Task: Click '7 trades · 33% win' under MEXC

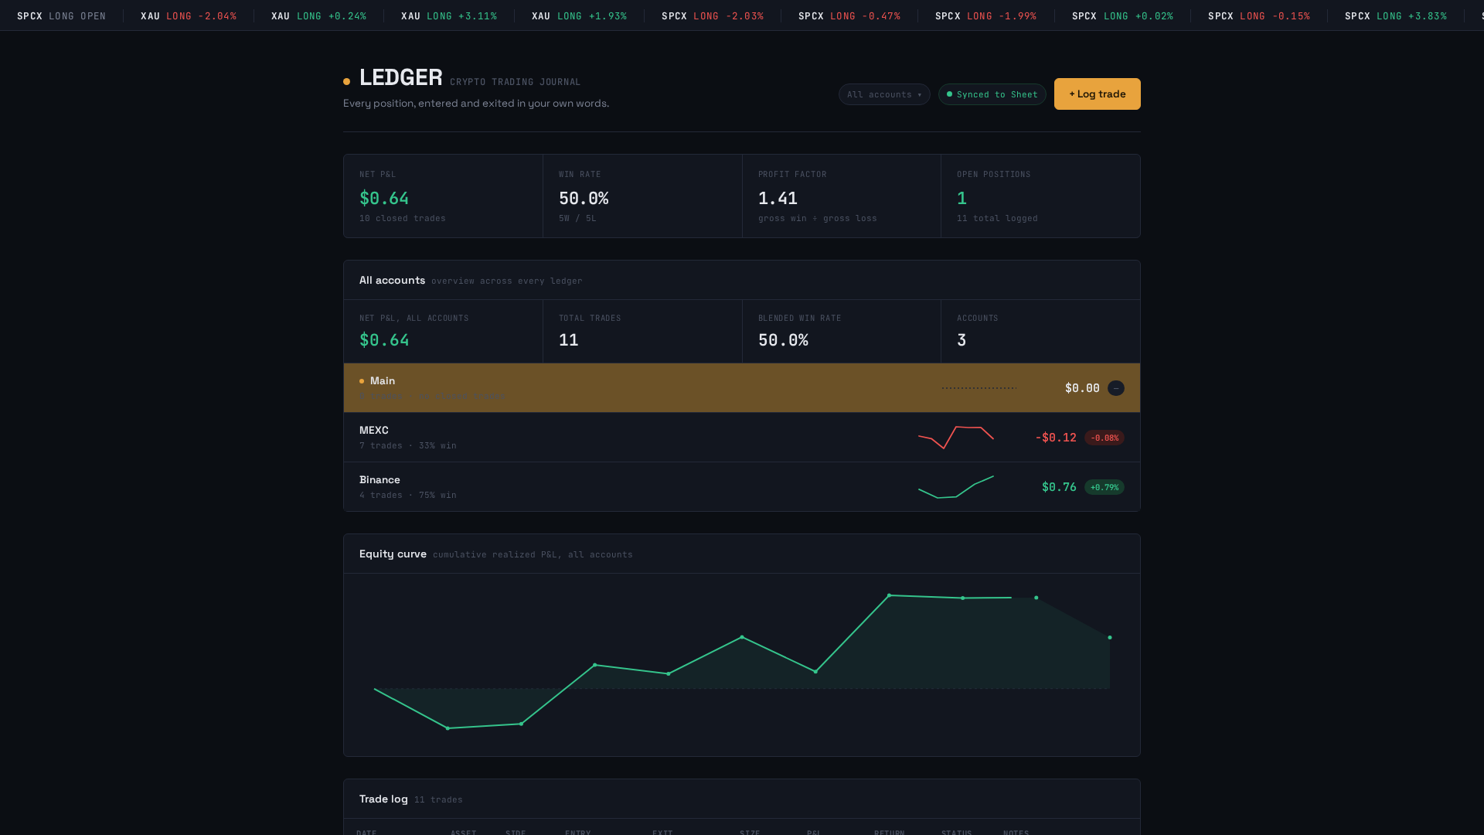Action: pos(408,445)
